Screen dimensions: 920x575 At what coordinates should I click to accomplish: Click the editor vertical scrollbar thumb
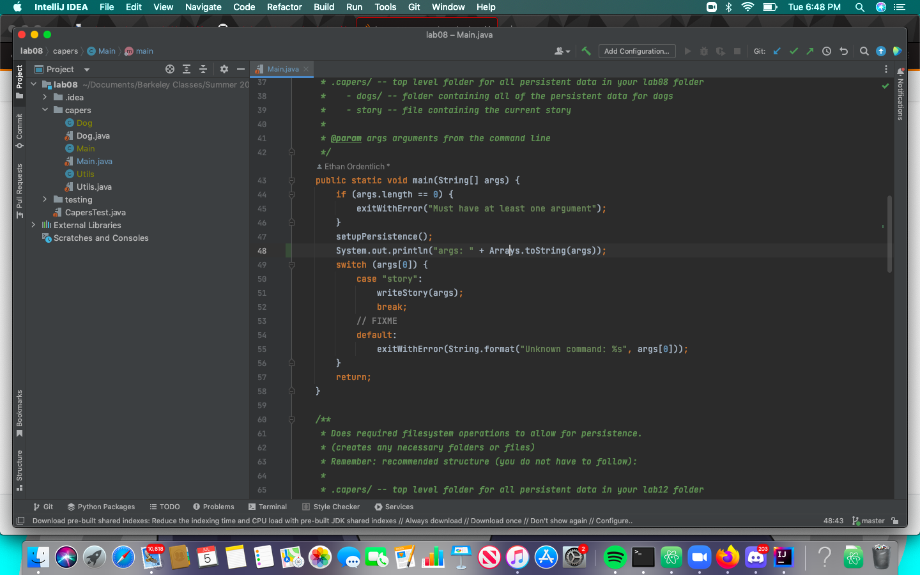click(889, 234)
